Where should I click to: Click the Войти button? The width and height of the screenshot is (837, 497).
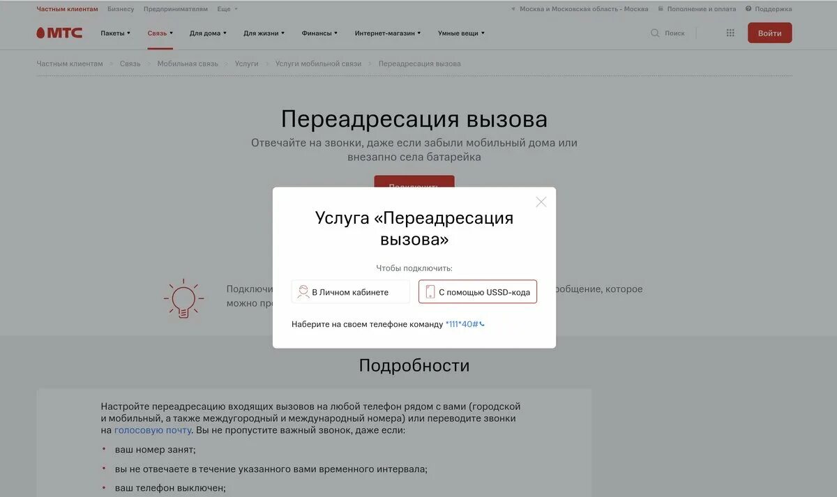coord(770,33)
